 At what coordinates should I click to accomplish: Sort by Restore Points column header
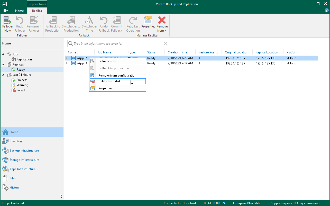(x=208, y=52)
